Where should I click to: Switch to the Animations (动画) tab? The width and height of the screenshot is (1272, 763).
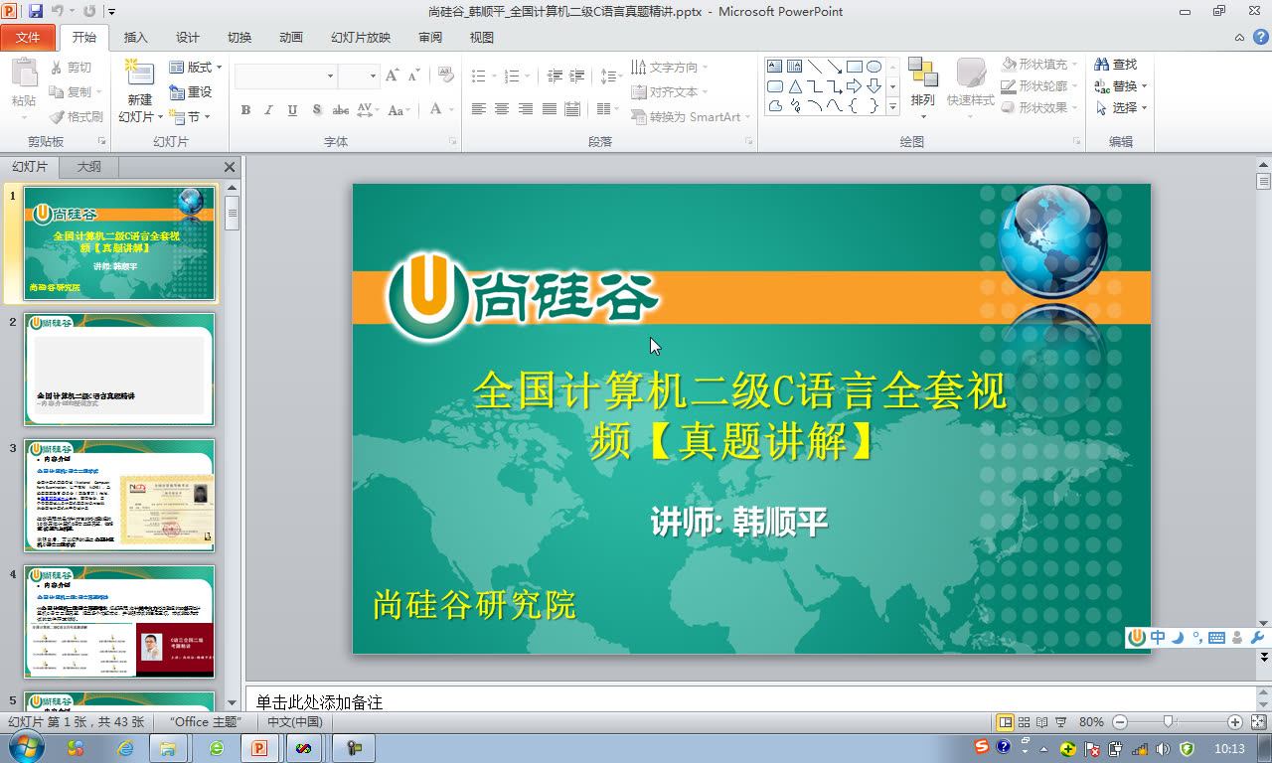coord(291,38)
